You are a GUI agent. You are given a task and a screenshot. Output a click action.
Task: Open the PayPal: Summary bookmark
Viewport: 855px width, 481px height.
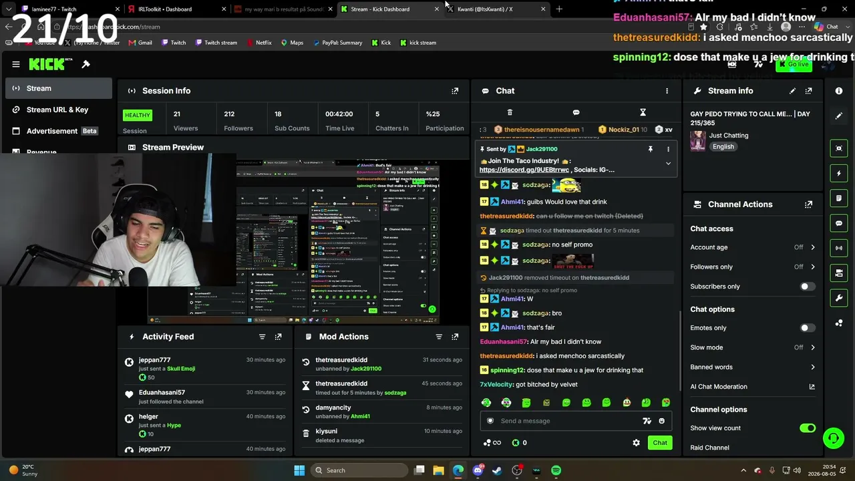pos(337,43)
